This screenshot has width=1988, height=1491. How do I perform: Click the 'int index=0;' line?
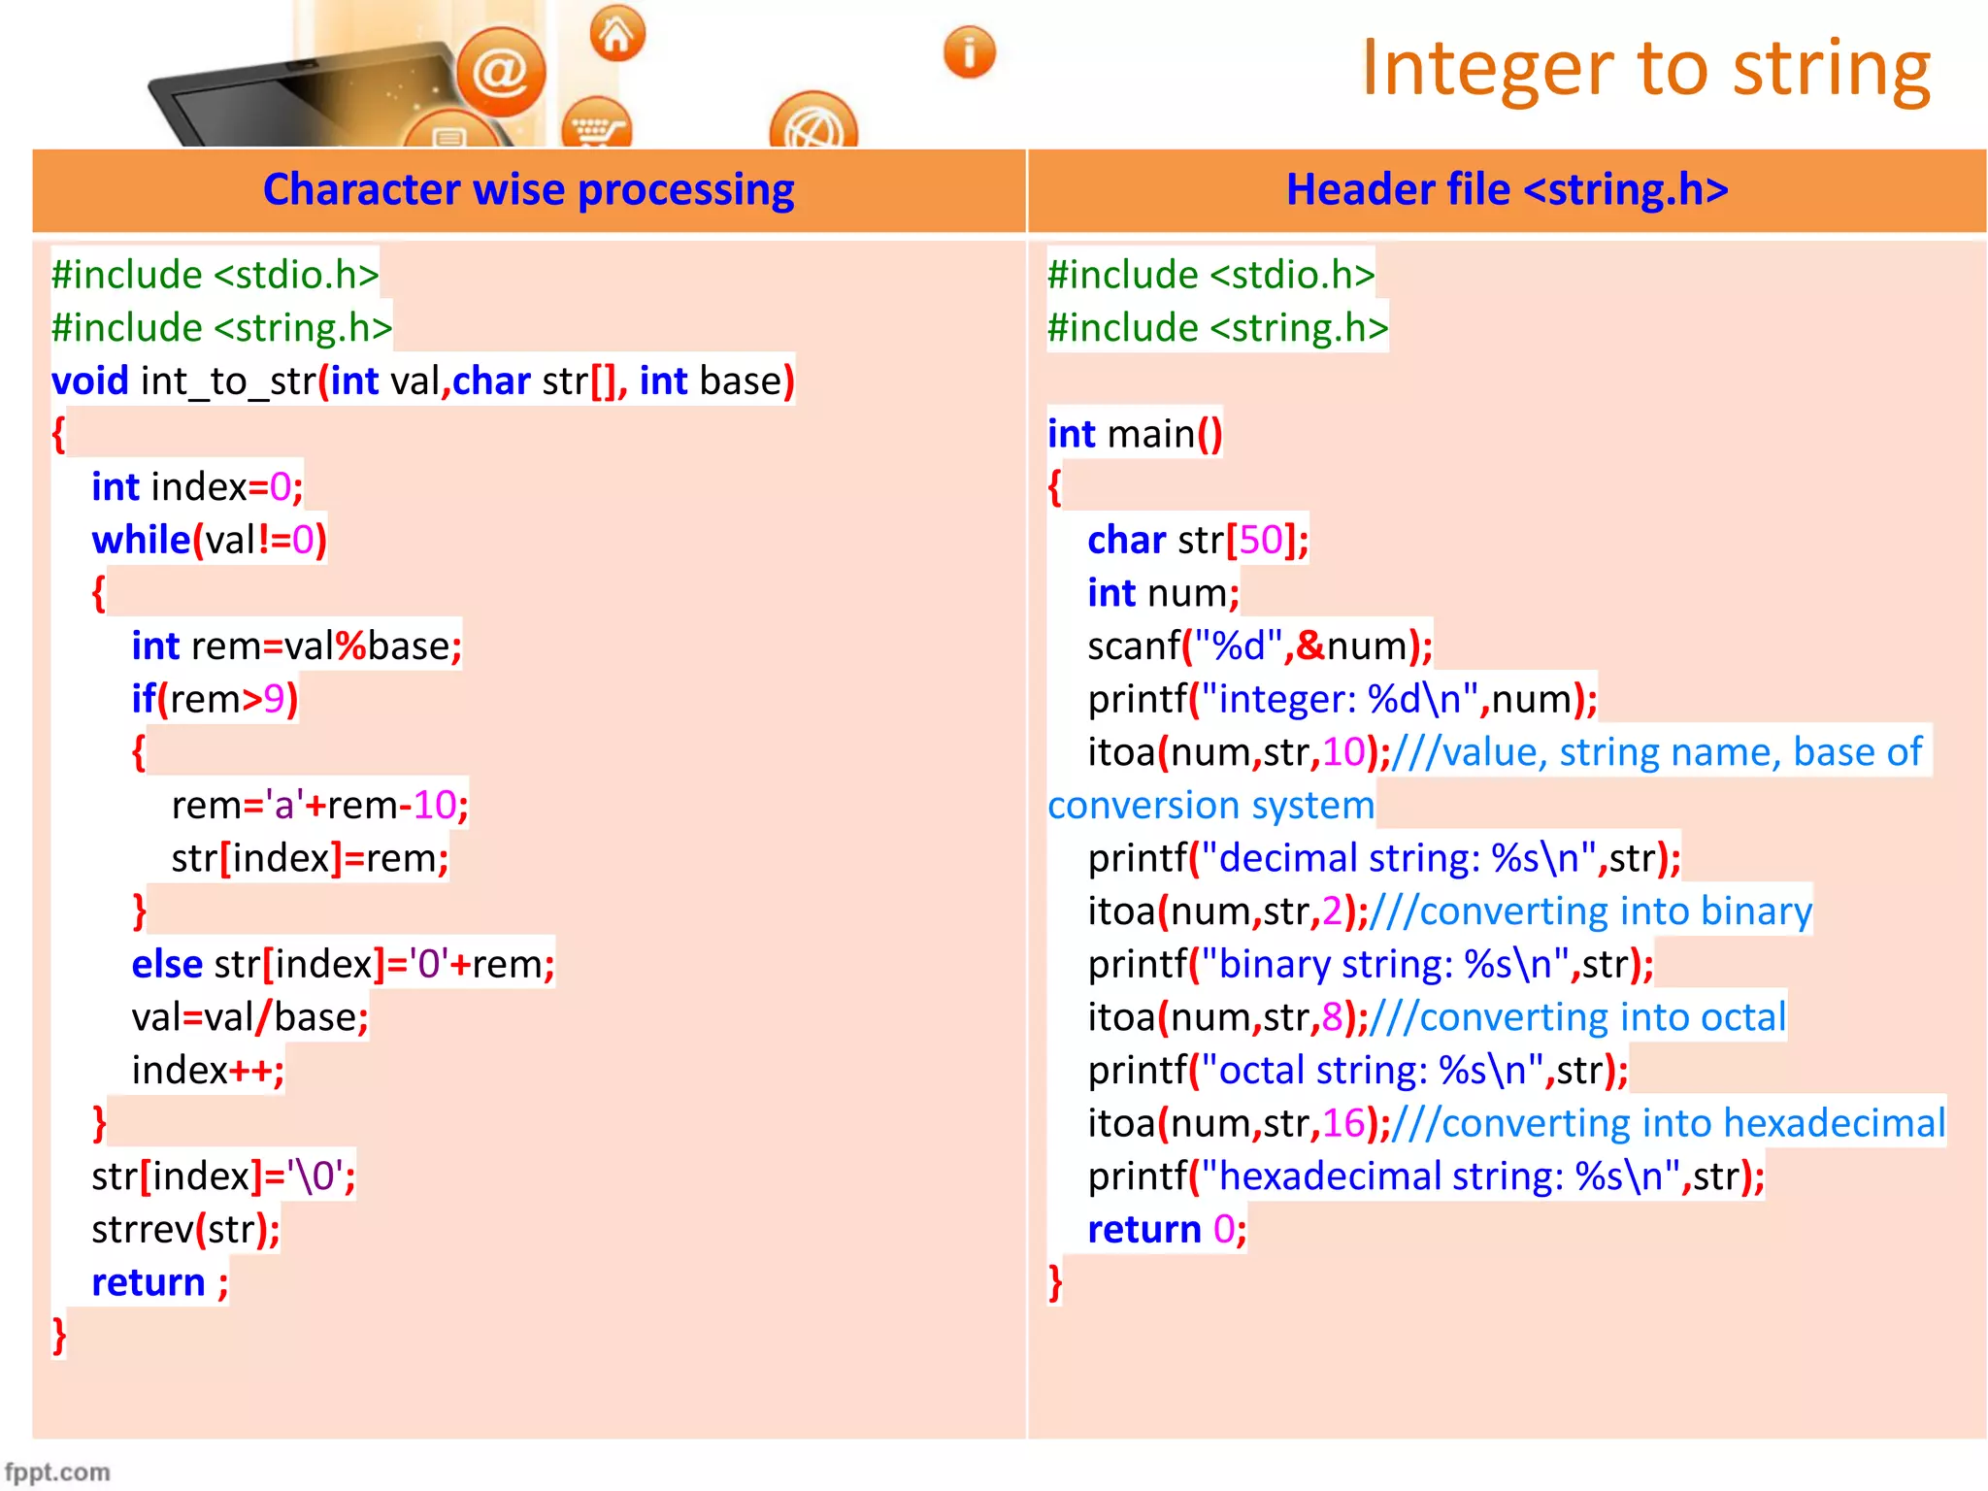click(197, 486)
